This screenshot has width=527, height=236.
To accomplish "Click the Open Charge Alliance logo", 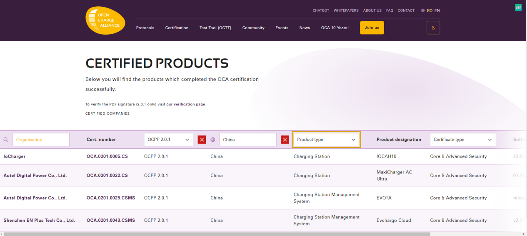I will tap(105, 20).
